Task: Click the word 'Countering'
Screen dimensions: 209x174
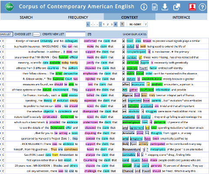Action: pyautogui.click(x=90, y=160)
